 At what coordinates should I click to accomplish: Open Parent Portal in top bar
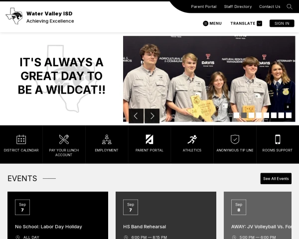pos(204,6)
